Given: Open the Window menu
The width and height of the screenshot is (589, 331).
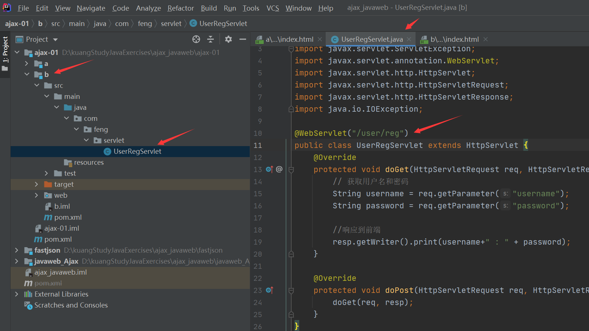Looking at the screenshot, I should [299, 8].
